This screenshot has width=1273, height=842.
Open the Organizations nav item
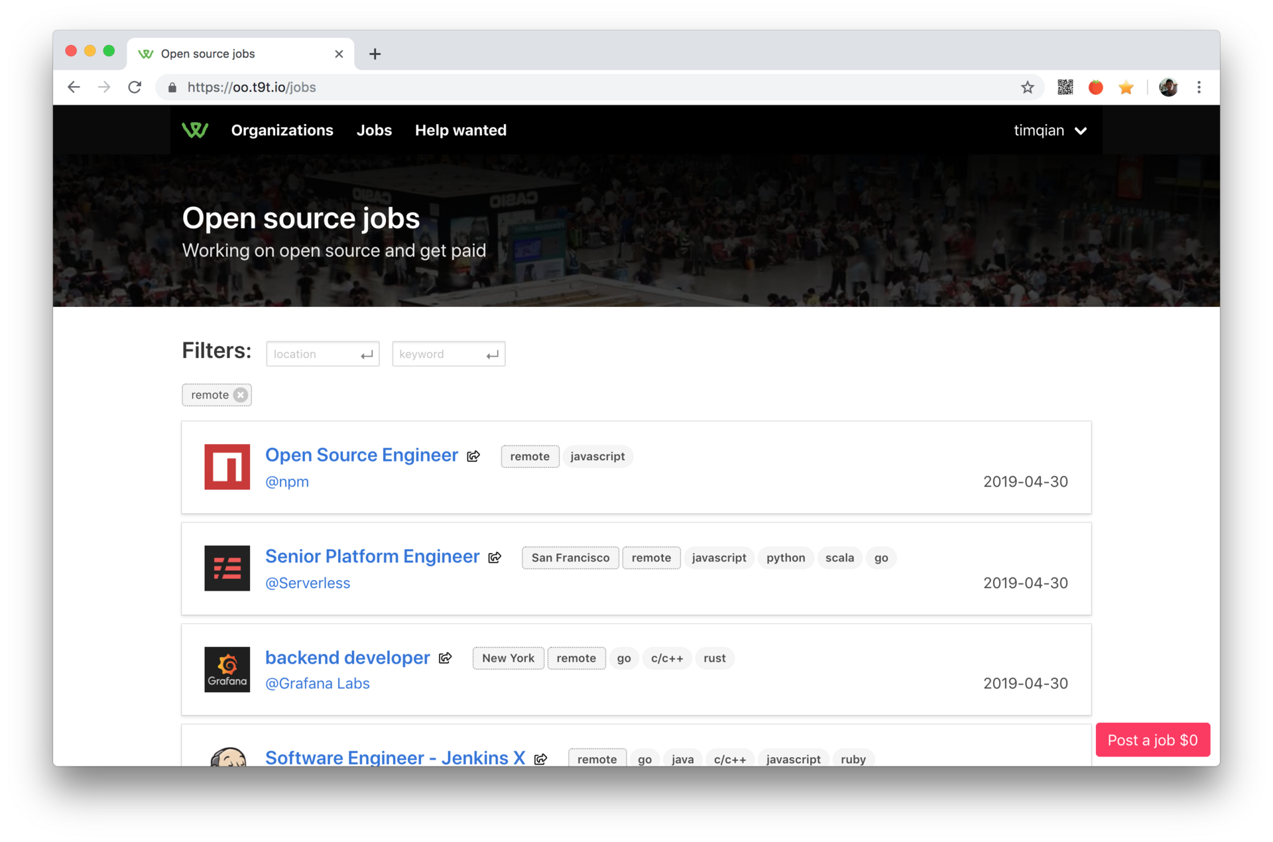coord(282,130)
